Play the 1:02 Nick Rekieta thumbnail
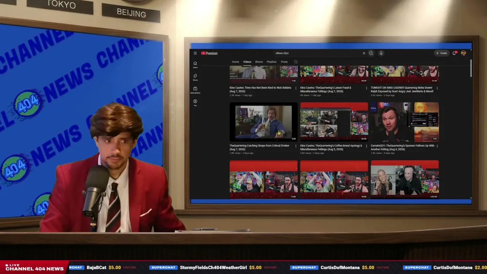This screenshot has height=274, width=487. 264,74
